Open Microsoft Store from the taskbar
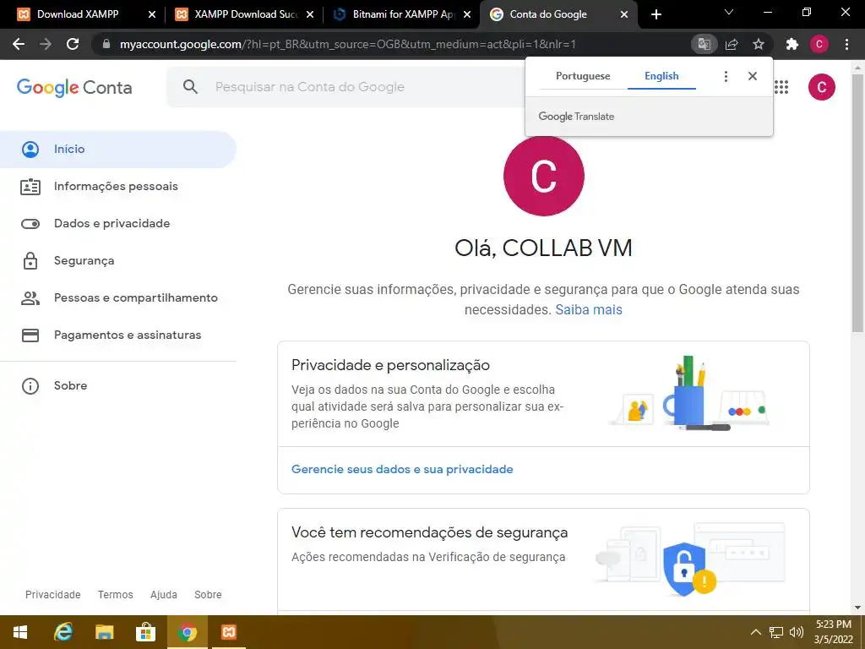Screen dimensions: 865x649 pyautogui.click(x=145, y=632)
